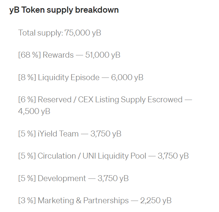The width and height of the screenshot is (219, 212).
Task: Select the 'iYield Team' text
Action: coord(58,134)
